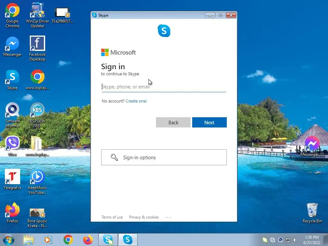The image size is (328, 246).
Task: Click the volume speaker tray icon
Action: point(296,240)
